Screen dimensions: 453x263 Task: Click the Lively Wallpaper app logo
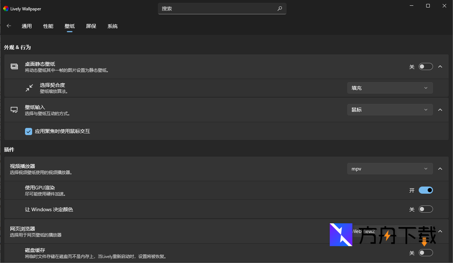(6, 9)
